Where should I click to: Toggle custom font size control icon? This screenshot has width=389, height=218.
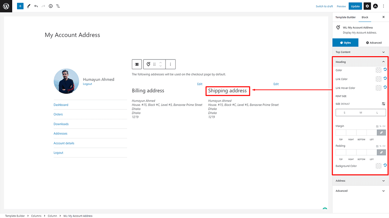tap(383, 104)
